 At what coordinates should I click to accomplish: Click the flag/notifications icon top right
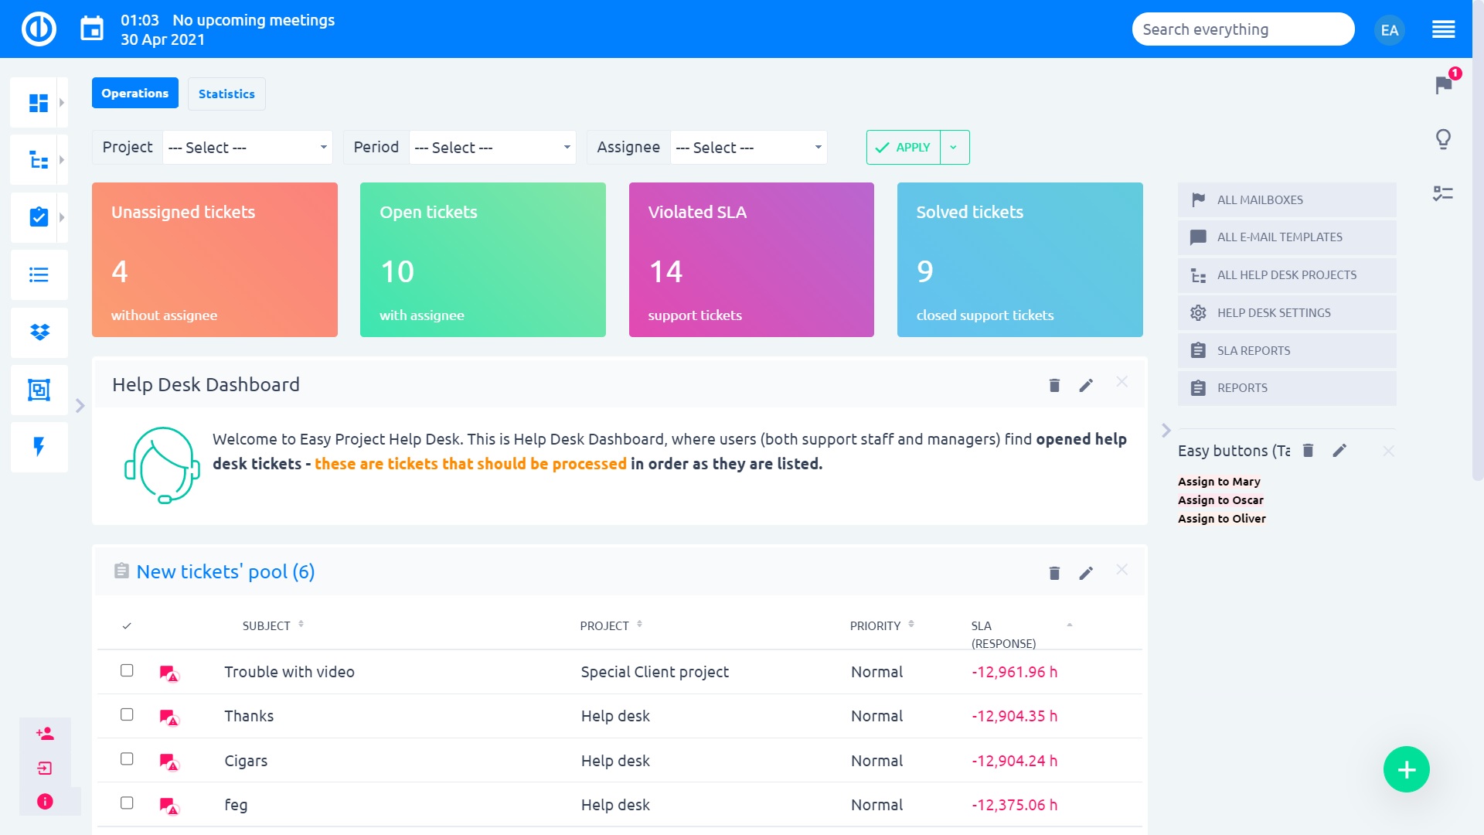[1445, 86]
